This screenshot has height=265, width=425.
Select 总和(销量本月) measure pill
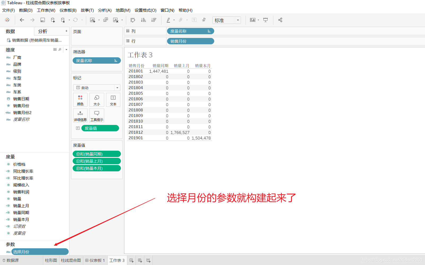pos(97,168)
